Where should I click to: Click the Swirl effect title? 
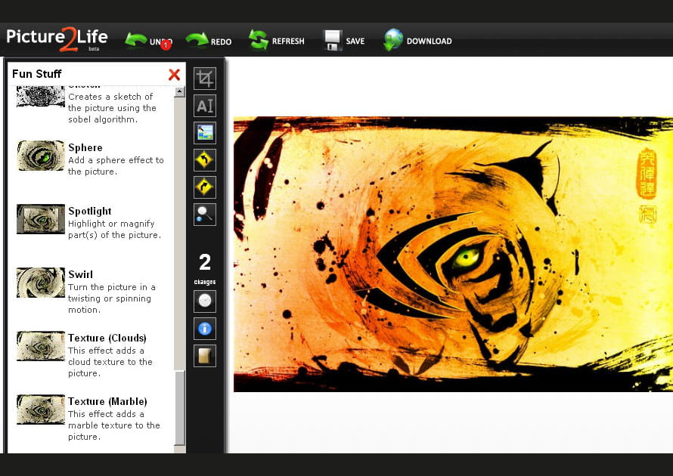[x=80, y=274]
